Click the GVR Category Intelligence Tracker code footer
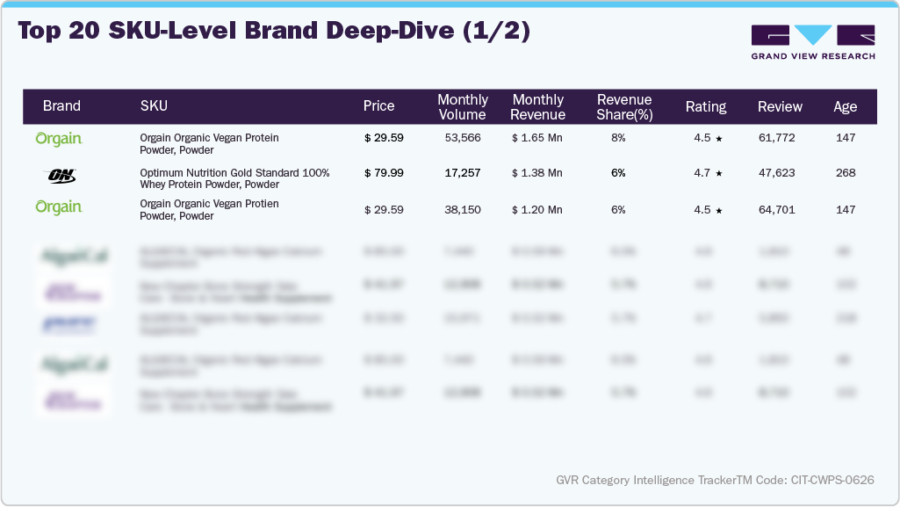900x507 pixels. click(716, 480)
